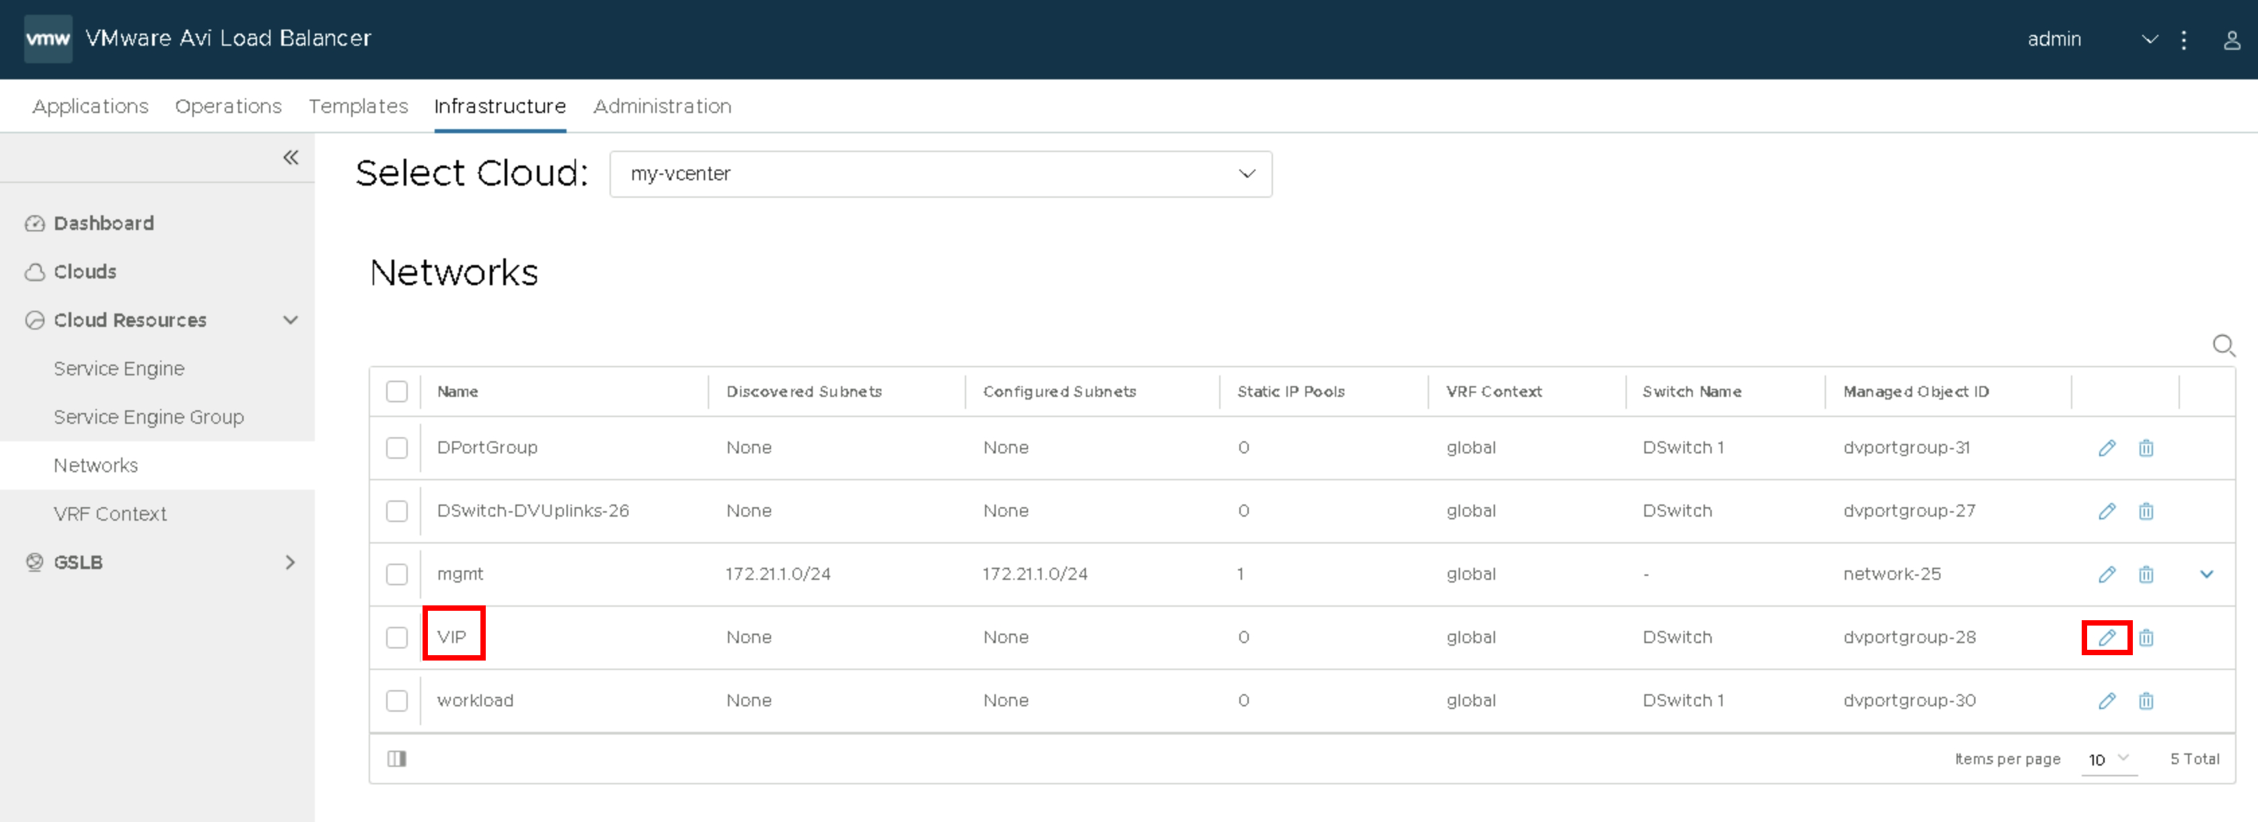This screenshot has height=822, width=2258.
Task: Open the table search magnifier icon
Action: click(2223, 345)
